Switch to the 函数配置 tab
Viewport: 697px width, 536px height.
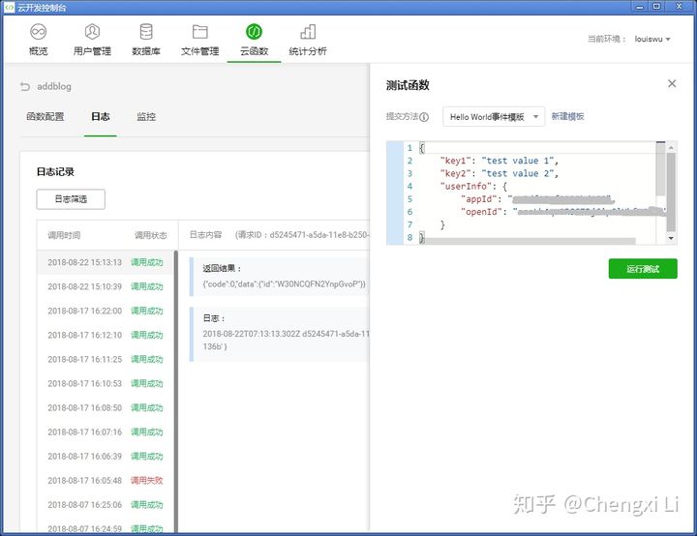(45, 117)
